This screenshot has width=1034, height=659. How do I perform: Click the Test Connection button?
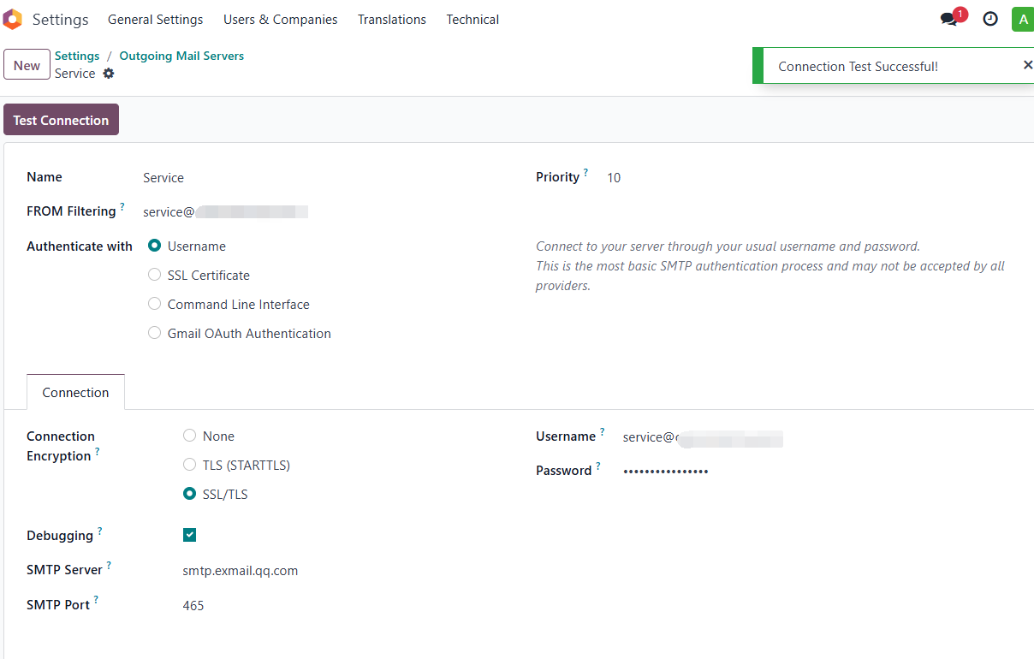[61, 120]
